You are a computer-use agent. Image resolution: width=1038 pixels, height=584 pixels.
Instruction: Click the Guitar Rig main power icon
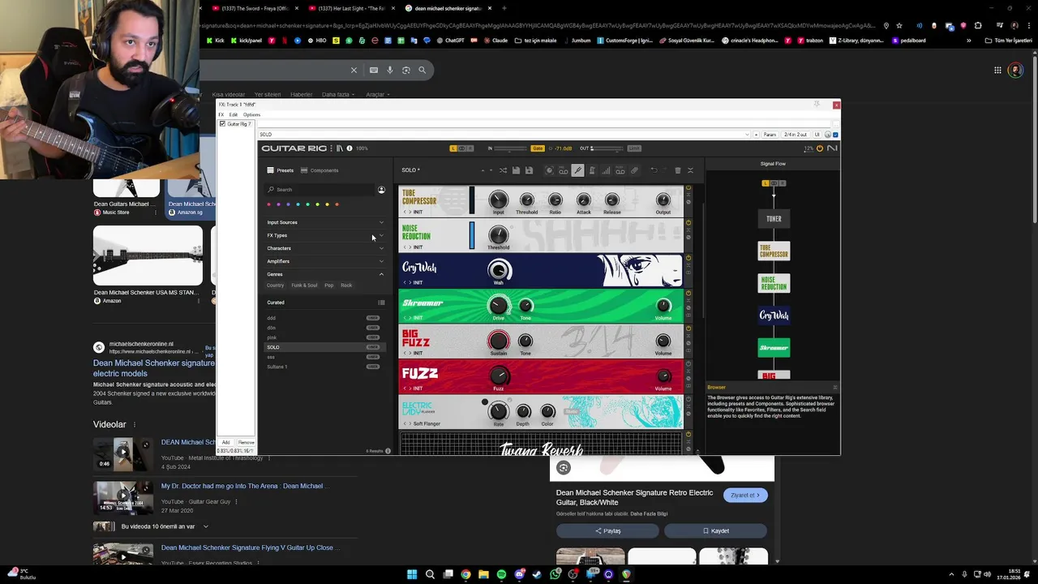click(x=820, y=148)
